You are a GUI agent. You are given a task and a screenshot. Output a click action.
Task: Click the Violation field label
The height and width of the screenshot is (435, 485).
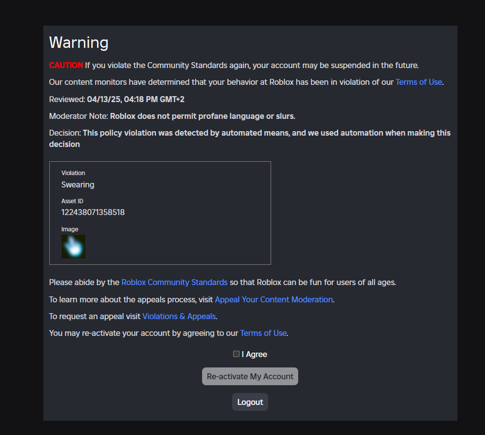pyautogui.click(x=73, y=173)
